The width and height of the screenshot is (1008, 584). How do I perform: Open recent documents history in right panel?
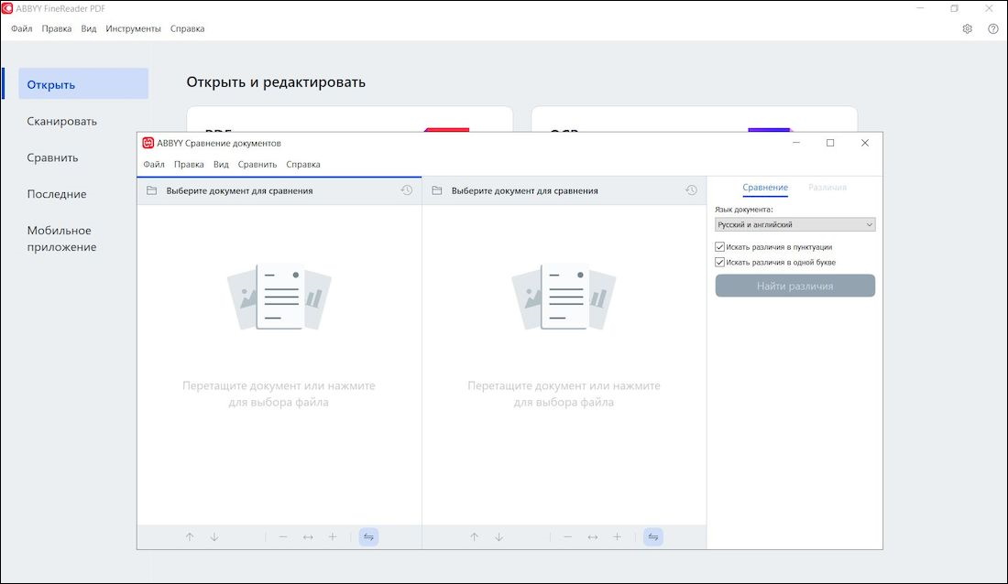[691, 190]
